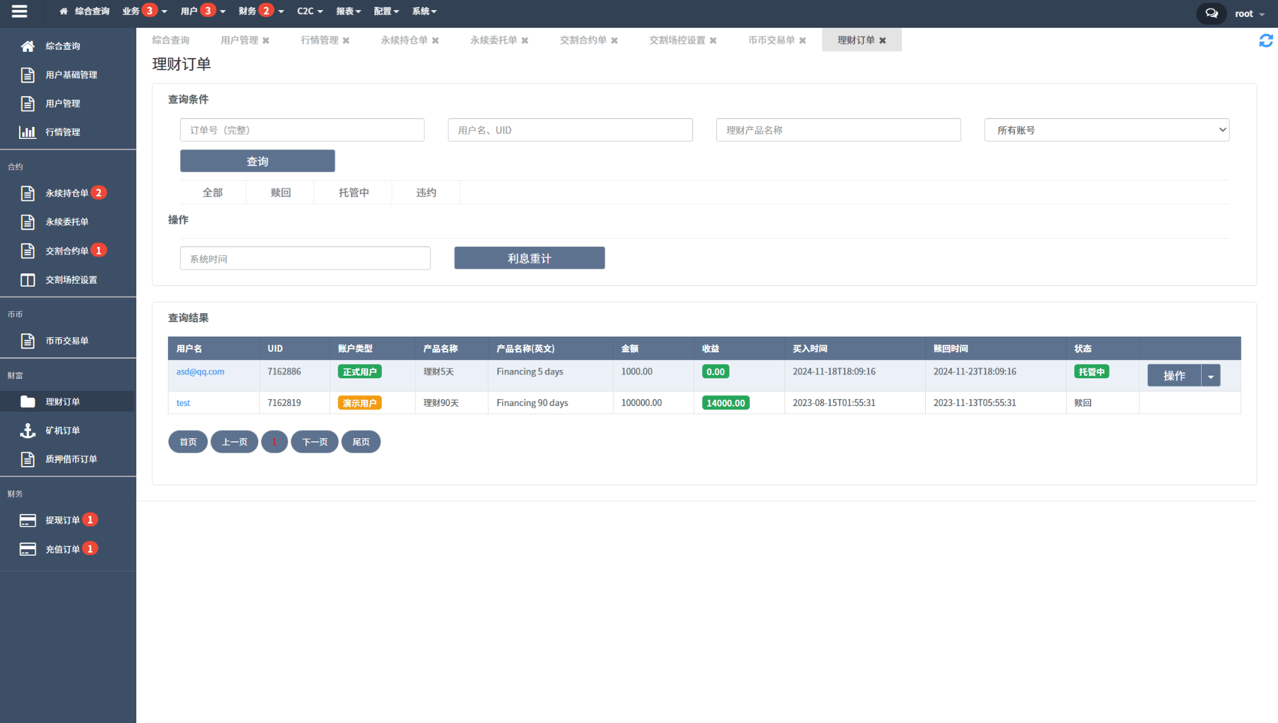
Task: Click the home icon beside 综合查询 in top bar
Action: 64,11
